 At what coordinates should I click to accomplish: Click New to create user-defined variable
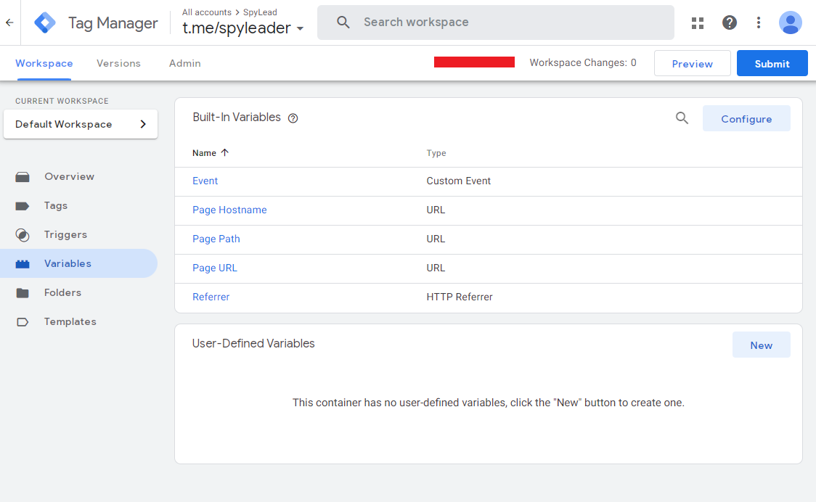[x=761, y=345]
